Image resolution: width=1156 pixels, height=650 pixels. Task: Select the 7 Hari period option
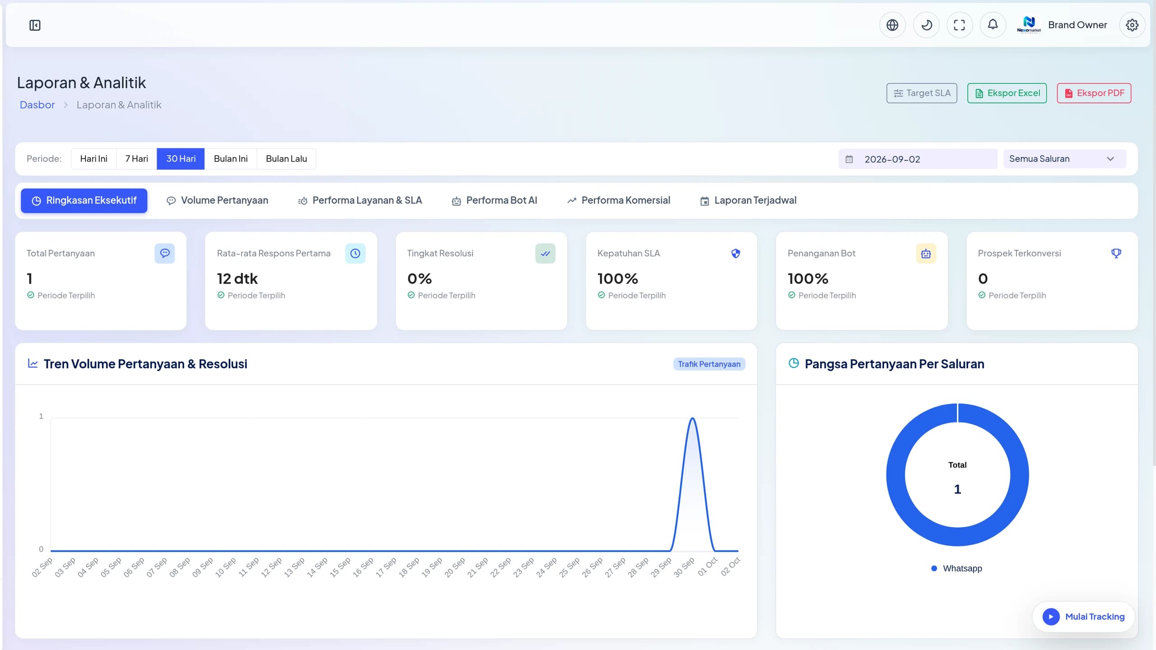(136, 159)
